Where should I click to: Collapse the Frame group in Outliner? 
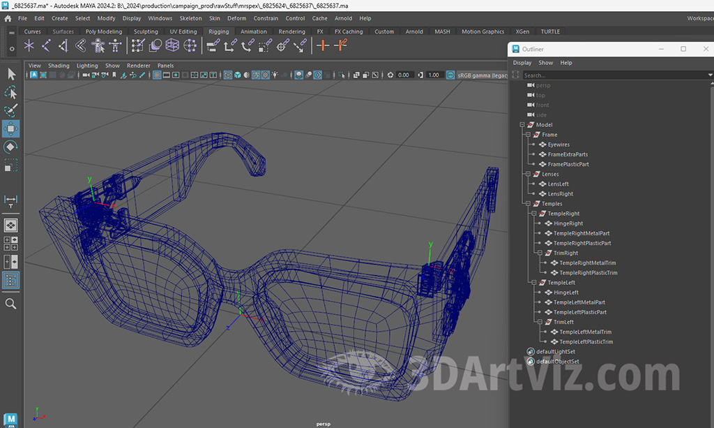coord(528,135)
